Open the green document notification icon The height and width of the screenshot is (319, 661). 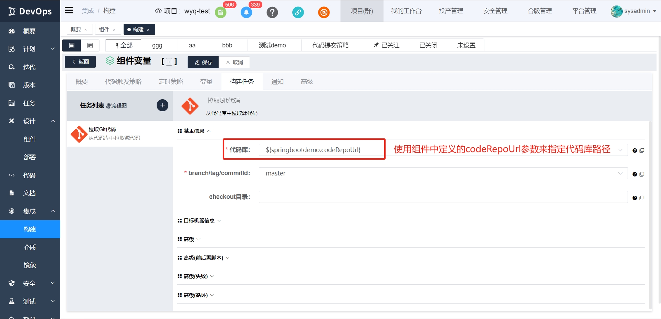tap(220, 13)
